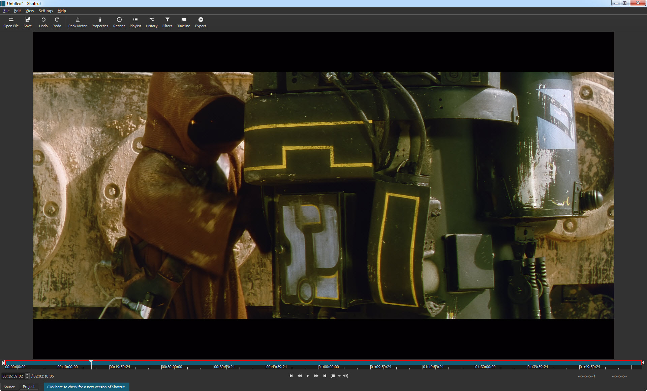647x391 pixels.
Task: Click the Open File toolbar icon
Action: [11, 22]
